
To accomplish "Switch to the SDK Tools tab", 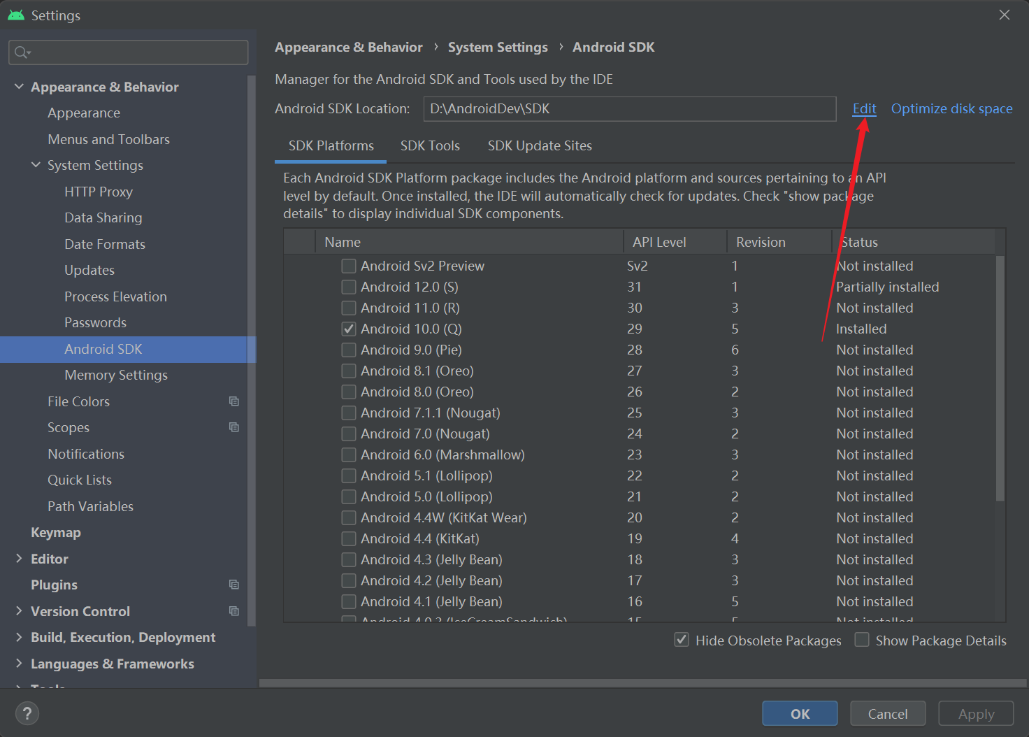I will [430, 145].
